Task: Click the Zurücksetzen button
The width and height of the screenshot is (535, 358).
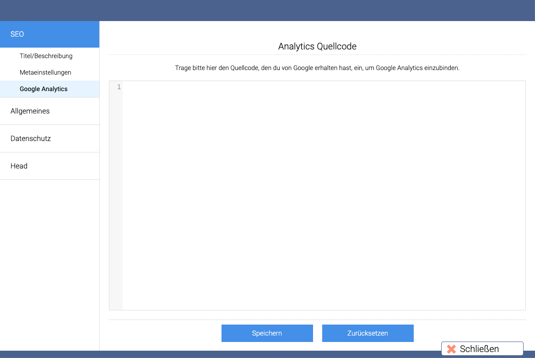Action: pyautogui.click(x=368, y=333)
